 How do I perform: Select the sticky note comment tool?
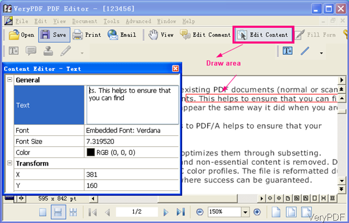coord(31,51)
